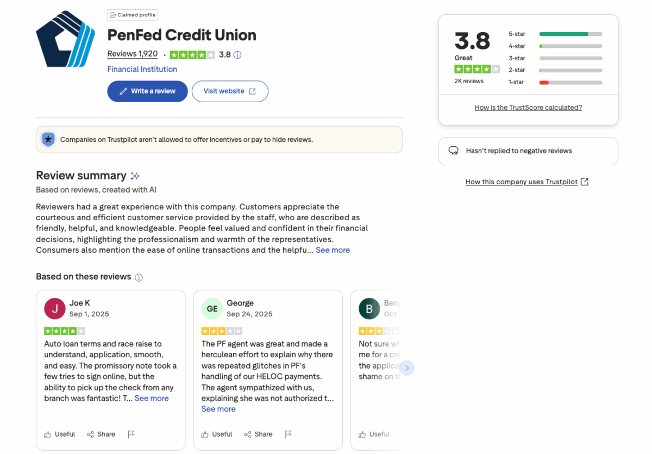Image resolution: width=652 pixels, height=454 pixels.
Task: Advance the reviews carousel with the right chevron
Action: [407, 368]
